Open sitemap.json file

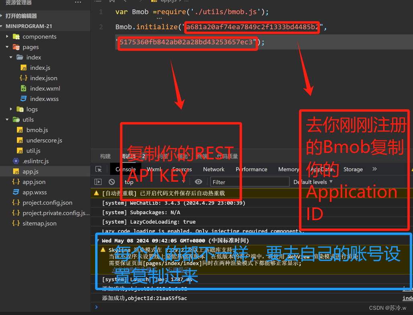pos(39,223)
